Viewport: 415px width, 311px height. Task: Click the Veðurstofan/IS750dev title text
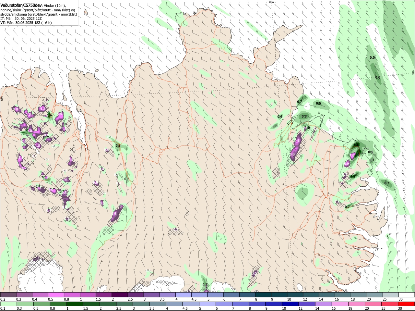(21, 5)
